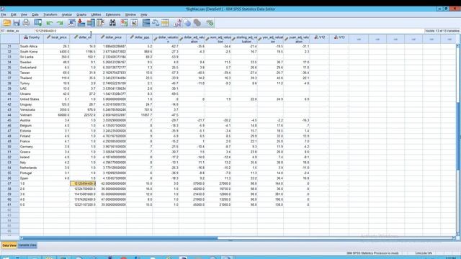Click the Uruguay country cell

coord(32,104)
